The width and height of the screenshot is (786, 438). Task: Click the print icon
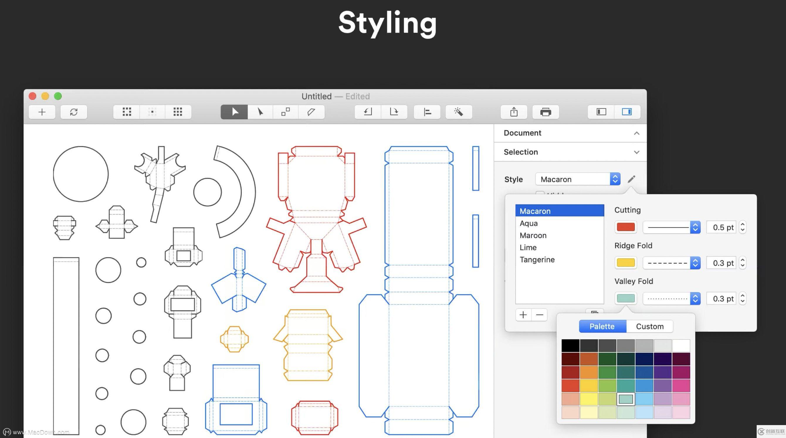[x=546, y=112]
